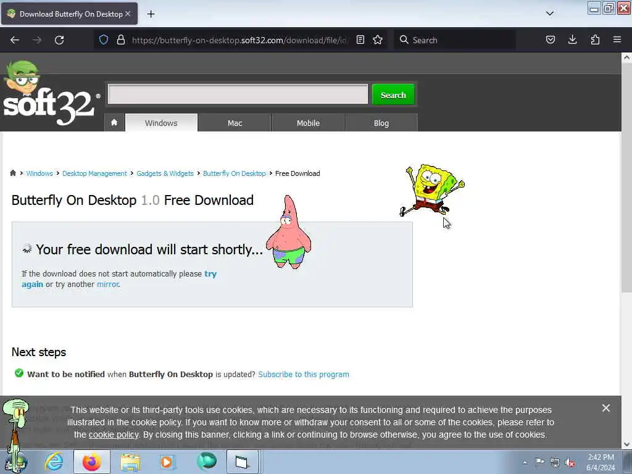
Task: Bookmark this page with the star icon
Action: pos(378,40)
